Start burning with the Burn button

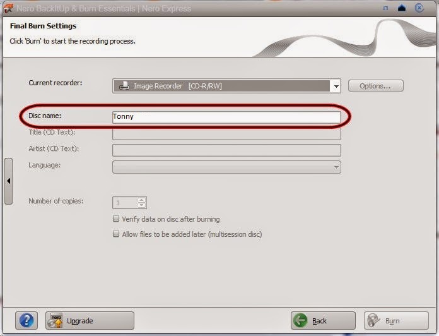point(396,321)
